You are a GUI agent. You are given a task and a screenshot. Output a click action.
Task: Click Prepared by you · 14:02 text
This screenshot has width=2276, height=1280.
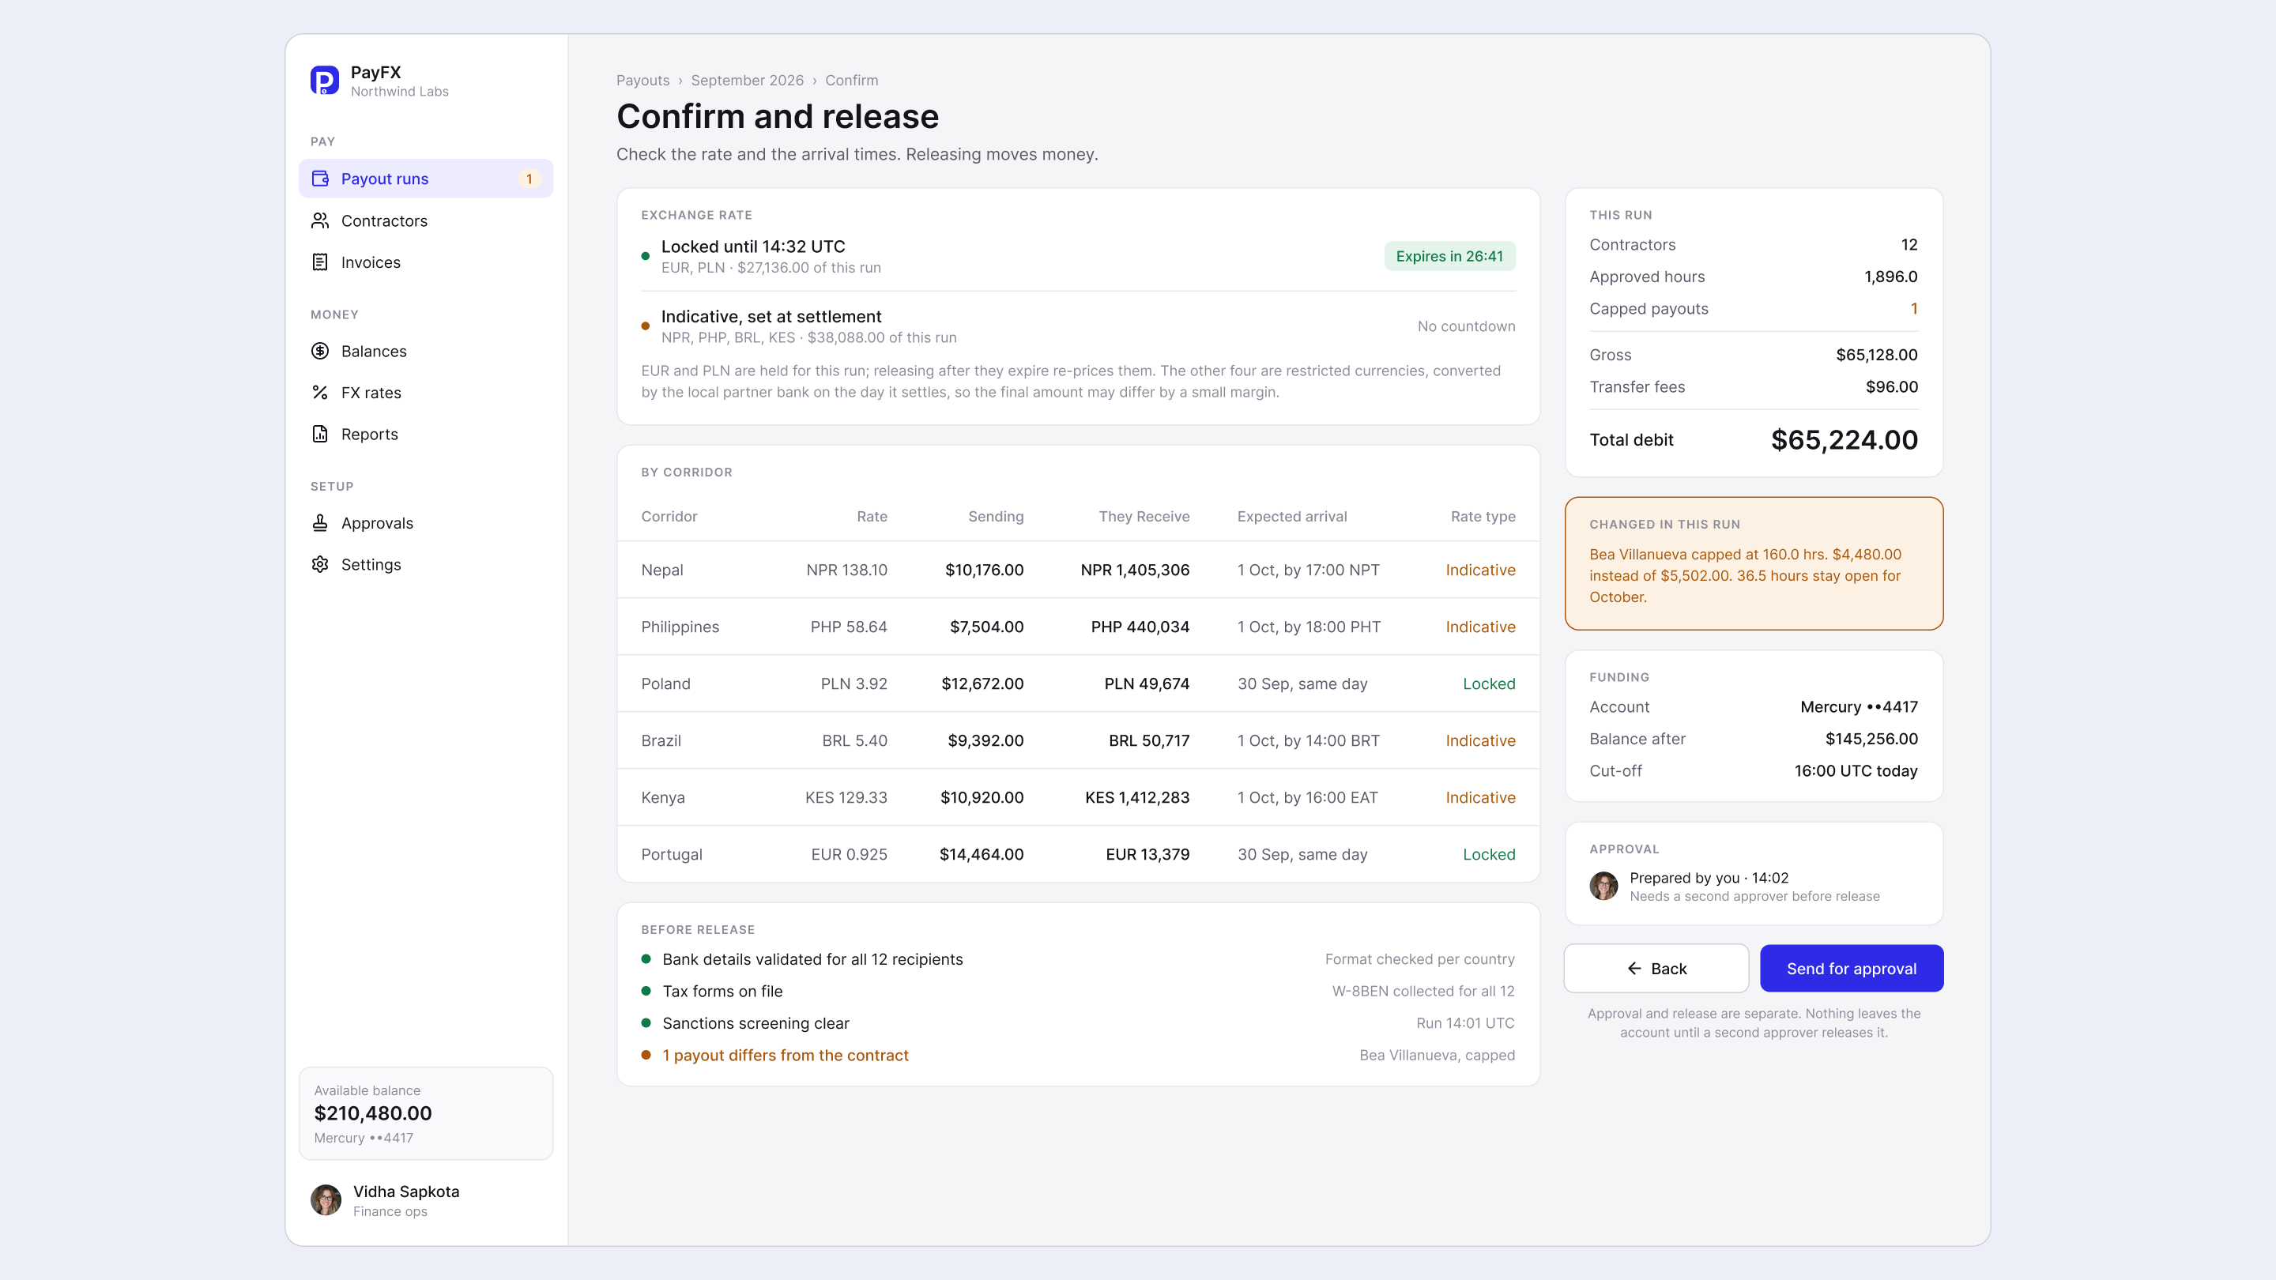click(1709, 878)
